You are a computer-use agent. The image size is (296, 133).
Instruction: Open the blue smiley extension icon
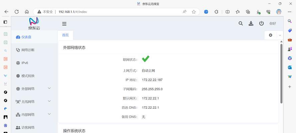(x=206, y=12)
